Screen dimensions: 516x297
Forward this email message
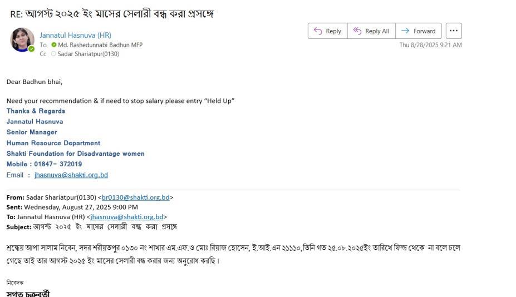(x=419, y=31)
